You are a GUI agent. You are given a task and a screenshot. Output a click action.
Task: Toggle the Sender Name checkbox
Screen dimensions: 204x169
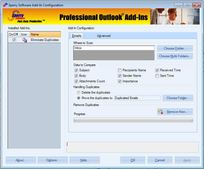[120, 76]
